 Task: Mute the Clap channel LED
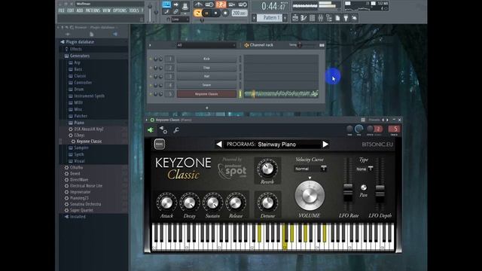151,68
